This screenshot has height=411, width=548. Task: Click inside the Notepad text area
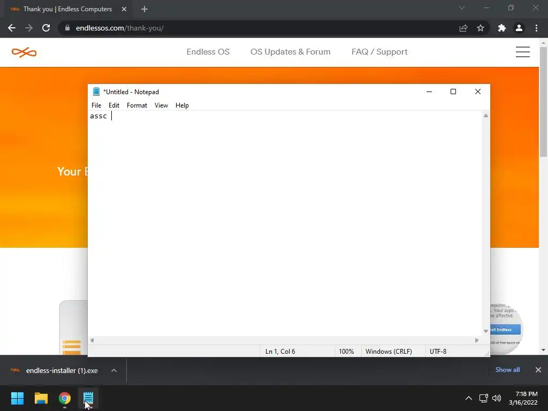click(x=285, y=224)
